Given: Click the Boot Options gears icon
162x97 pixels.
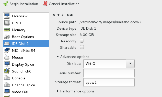Looking at the screenshot, I should click(x=7, y=37).
